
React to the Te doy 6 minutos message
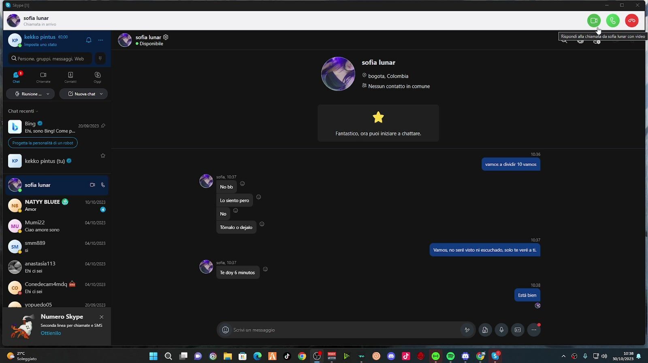pos(265,270)
